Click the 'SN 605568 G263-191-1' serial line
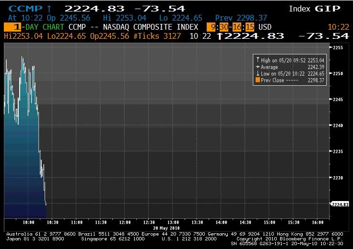Screen dimensions: 353x249 pos(259,243)
